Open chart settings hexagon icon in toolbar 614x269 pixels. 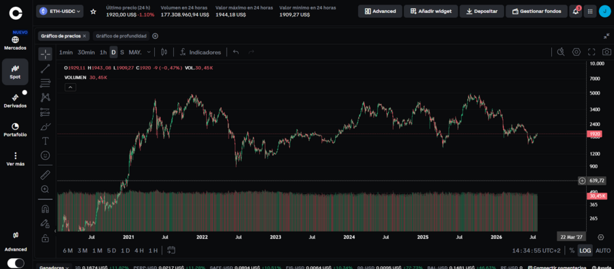(x=576, y=52)
